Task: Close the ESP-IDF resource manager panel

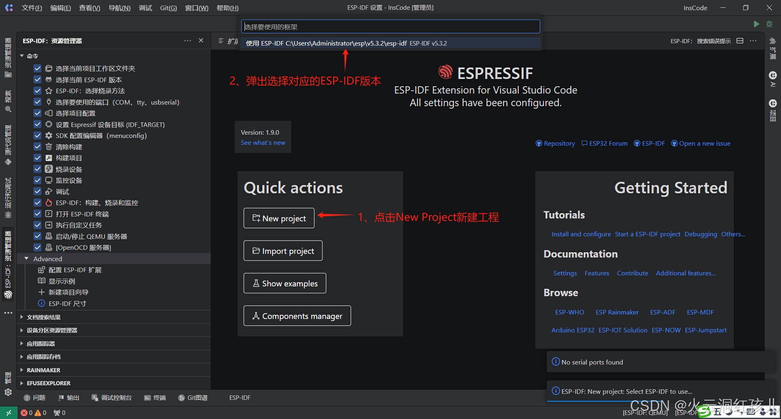Action: pos(201,41)
